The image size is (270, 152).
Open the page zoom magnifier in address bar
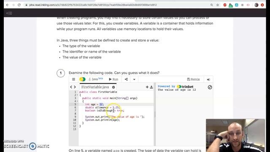tap(212, 5)
